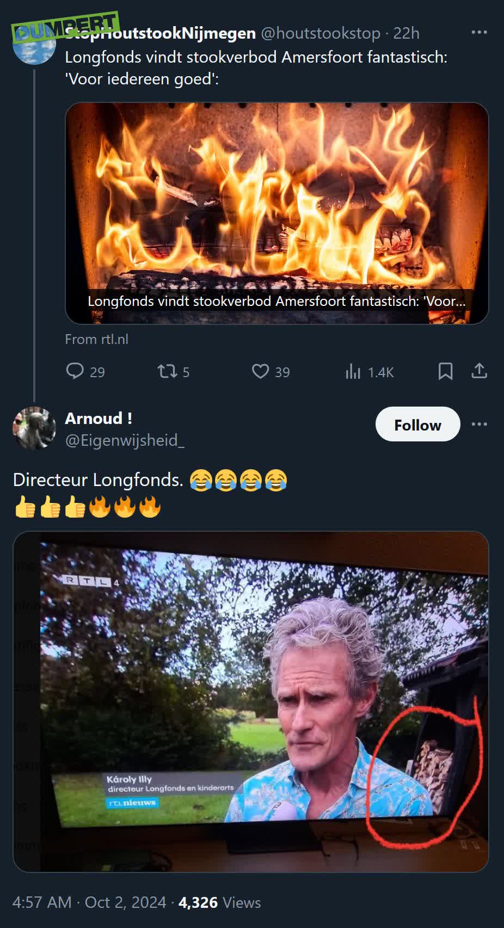Open more options beside the Follow button

tap(479, 424)
